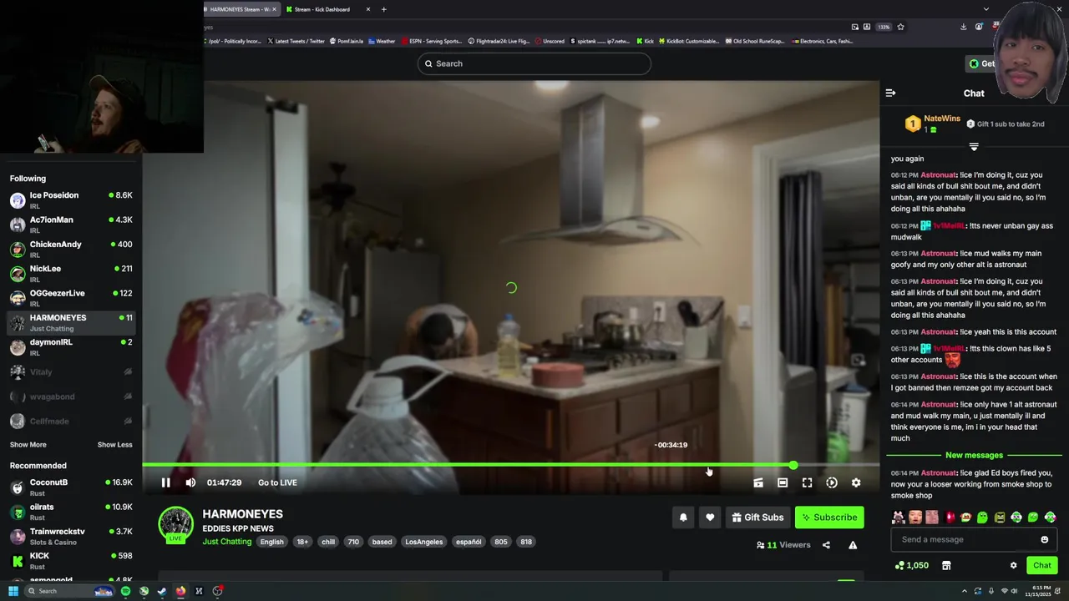Open Ice Poseidon channel in sidebar
Image resolution: width=1069 pixels, height=601 pixels.
71,200
